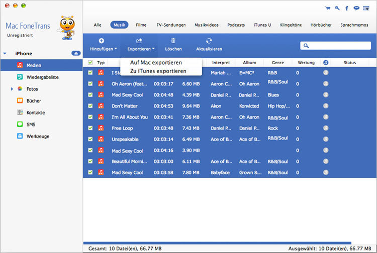The width and height of the screenshot is (377, 253).
Task: Sort by the Genre column header
Action: click(x=277, y=62)
